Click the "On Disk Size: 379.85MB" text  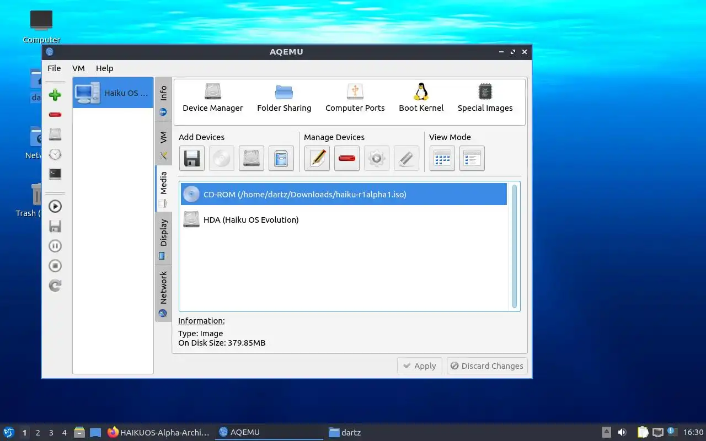tap(222, 343)
